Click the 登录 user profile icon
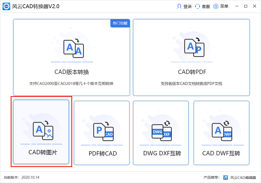This screenshot has width=261, height=183. [179, 6]
